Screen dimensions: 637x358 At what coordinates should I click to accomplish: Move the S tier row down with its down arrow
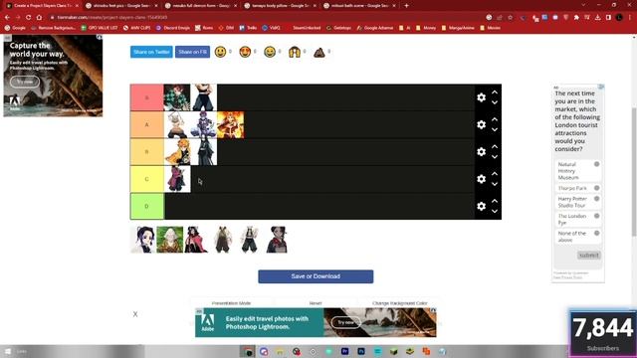click(495, 102)
